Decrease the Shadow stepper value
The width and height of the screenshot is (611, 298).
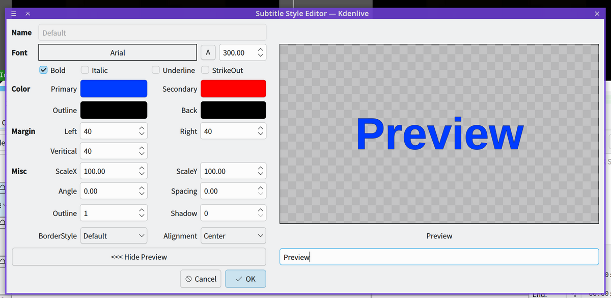260,216
